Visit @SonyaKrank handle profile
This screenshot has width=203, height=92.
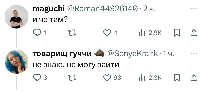(132, 54)
